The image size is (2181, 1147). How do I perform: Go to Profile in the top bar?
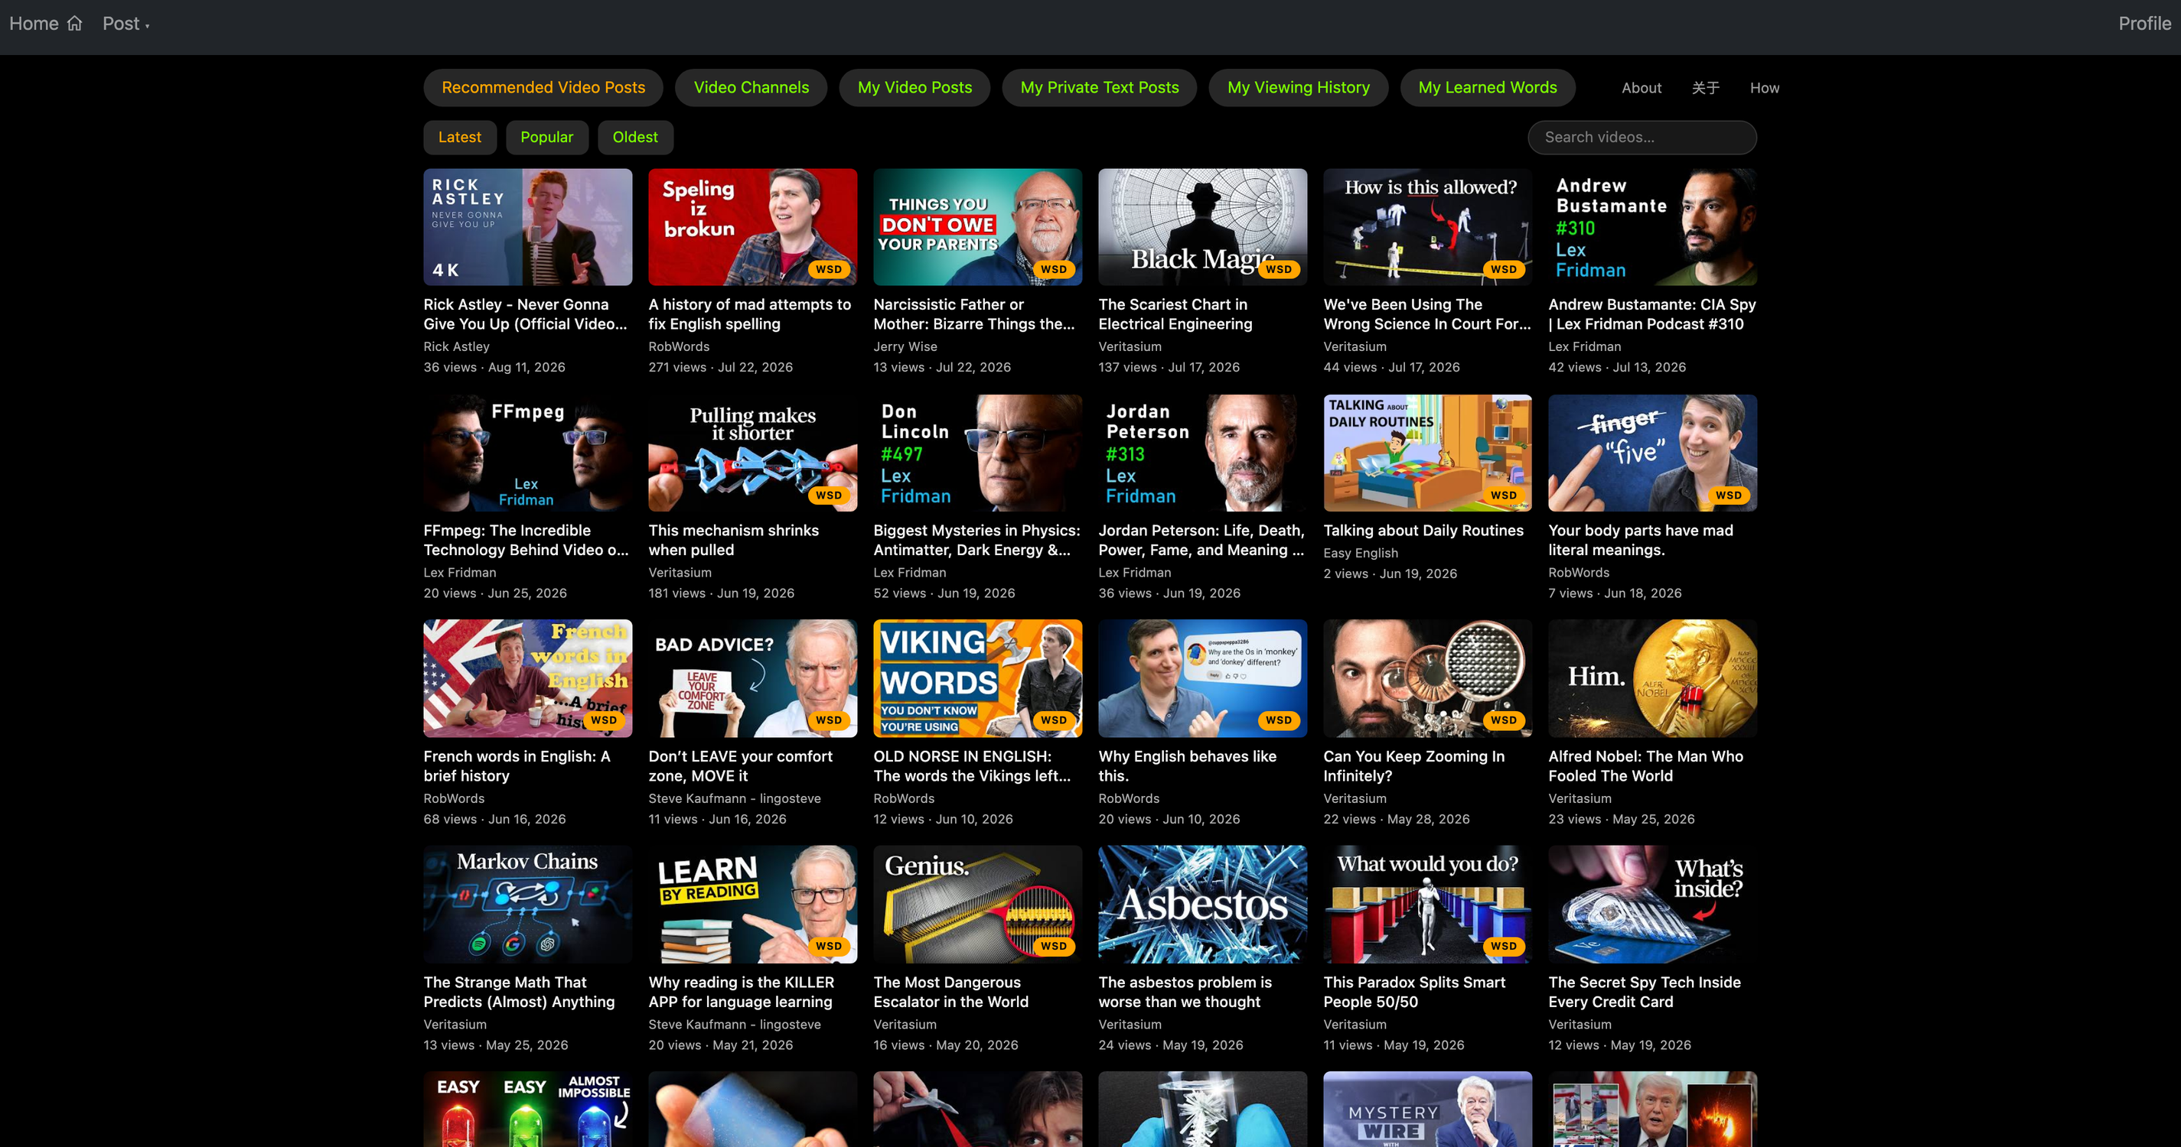[x=2144, y=24]
